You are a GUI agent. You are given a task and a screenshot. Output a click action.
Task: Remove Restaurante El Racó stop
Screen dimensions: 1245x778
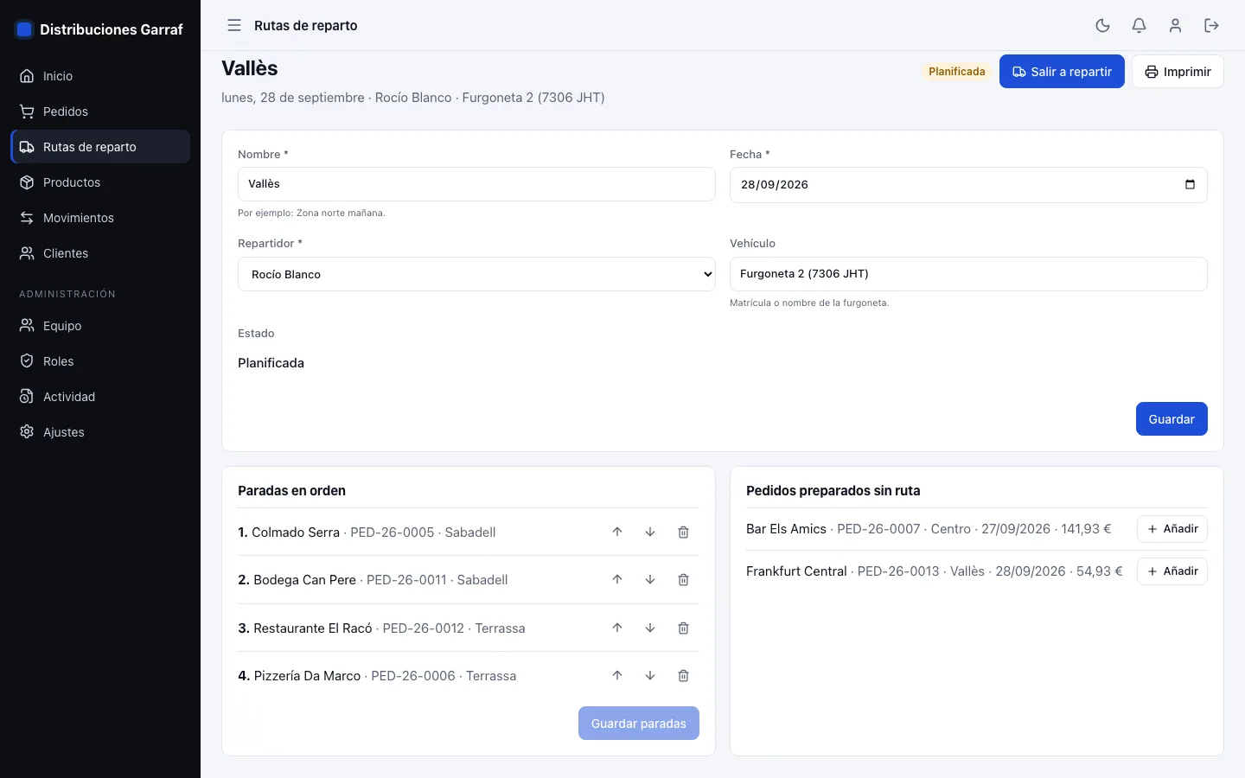pyautogui.click(x=683, y=628)
